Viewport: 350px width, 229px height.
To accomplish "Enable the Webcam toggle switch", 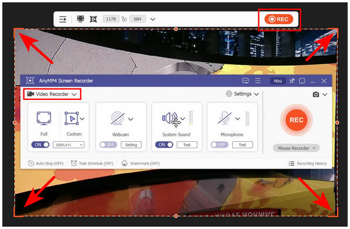I will coord(108,145).
